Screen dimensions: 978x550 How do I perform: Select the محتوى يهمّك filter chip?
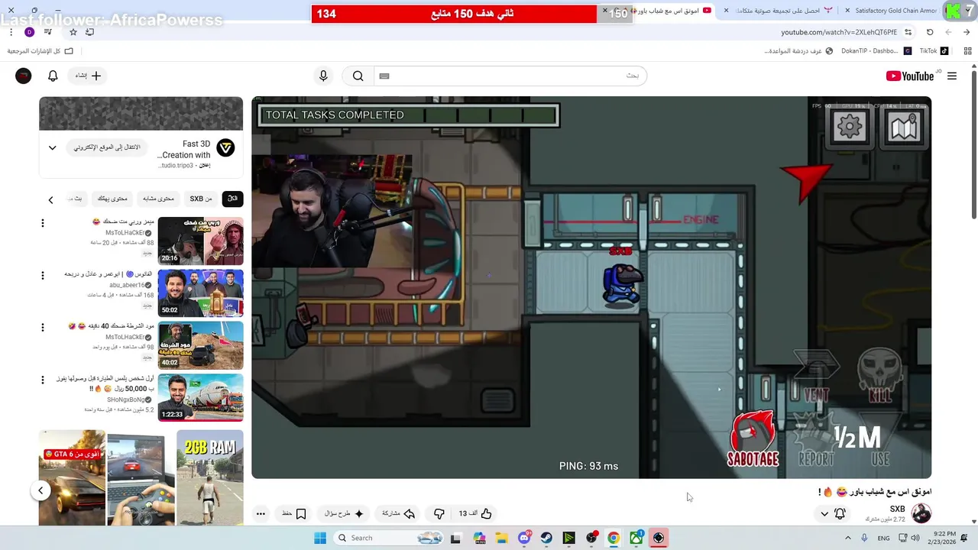click(112, 199)
